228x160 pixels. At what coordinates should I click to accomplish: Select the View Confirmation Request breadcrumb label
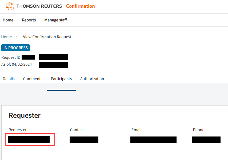click(x=47, y=37)
